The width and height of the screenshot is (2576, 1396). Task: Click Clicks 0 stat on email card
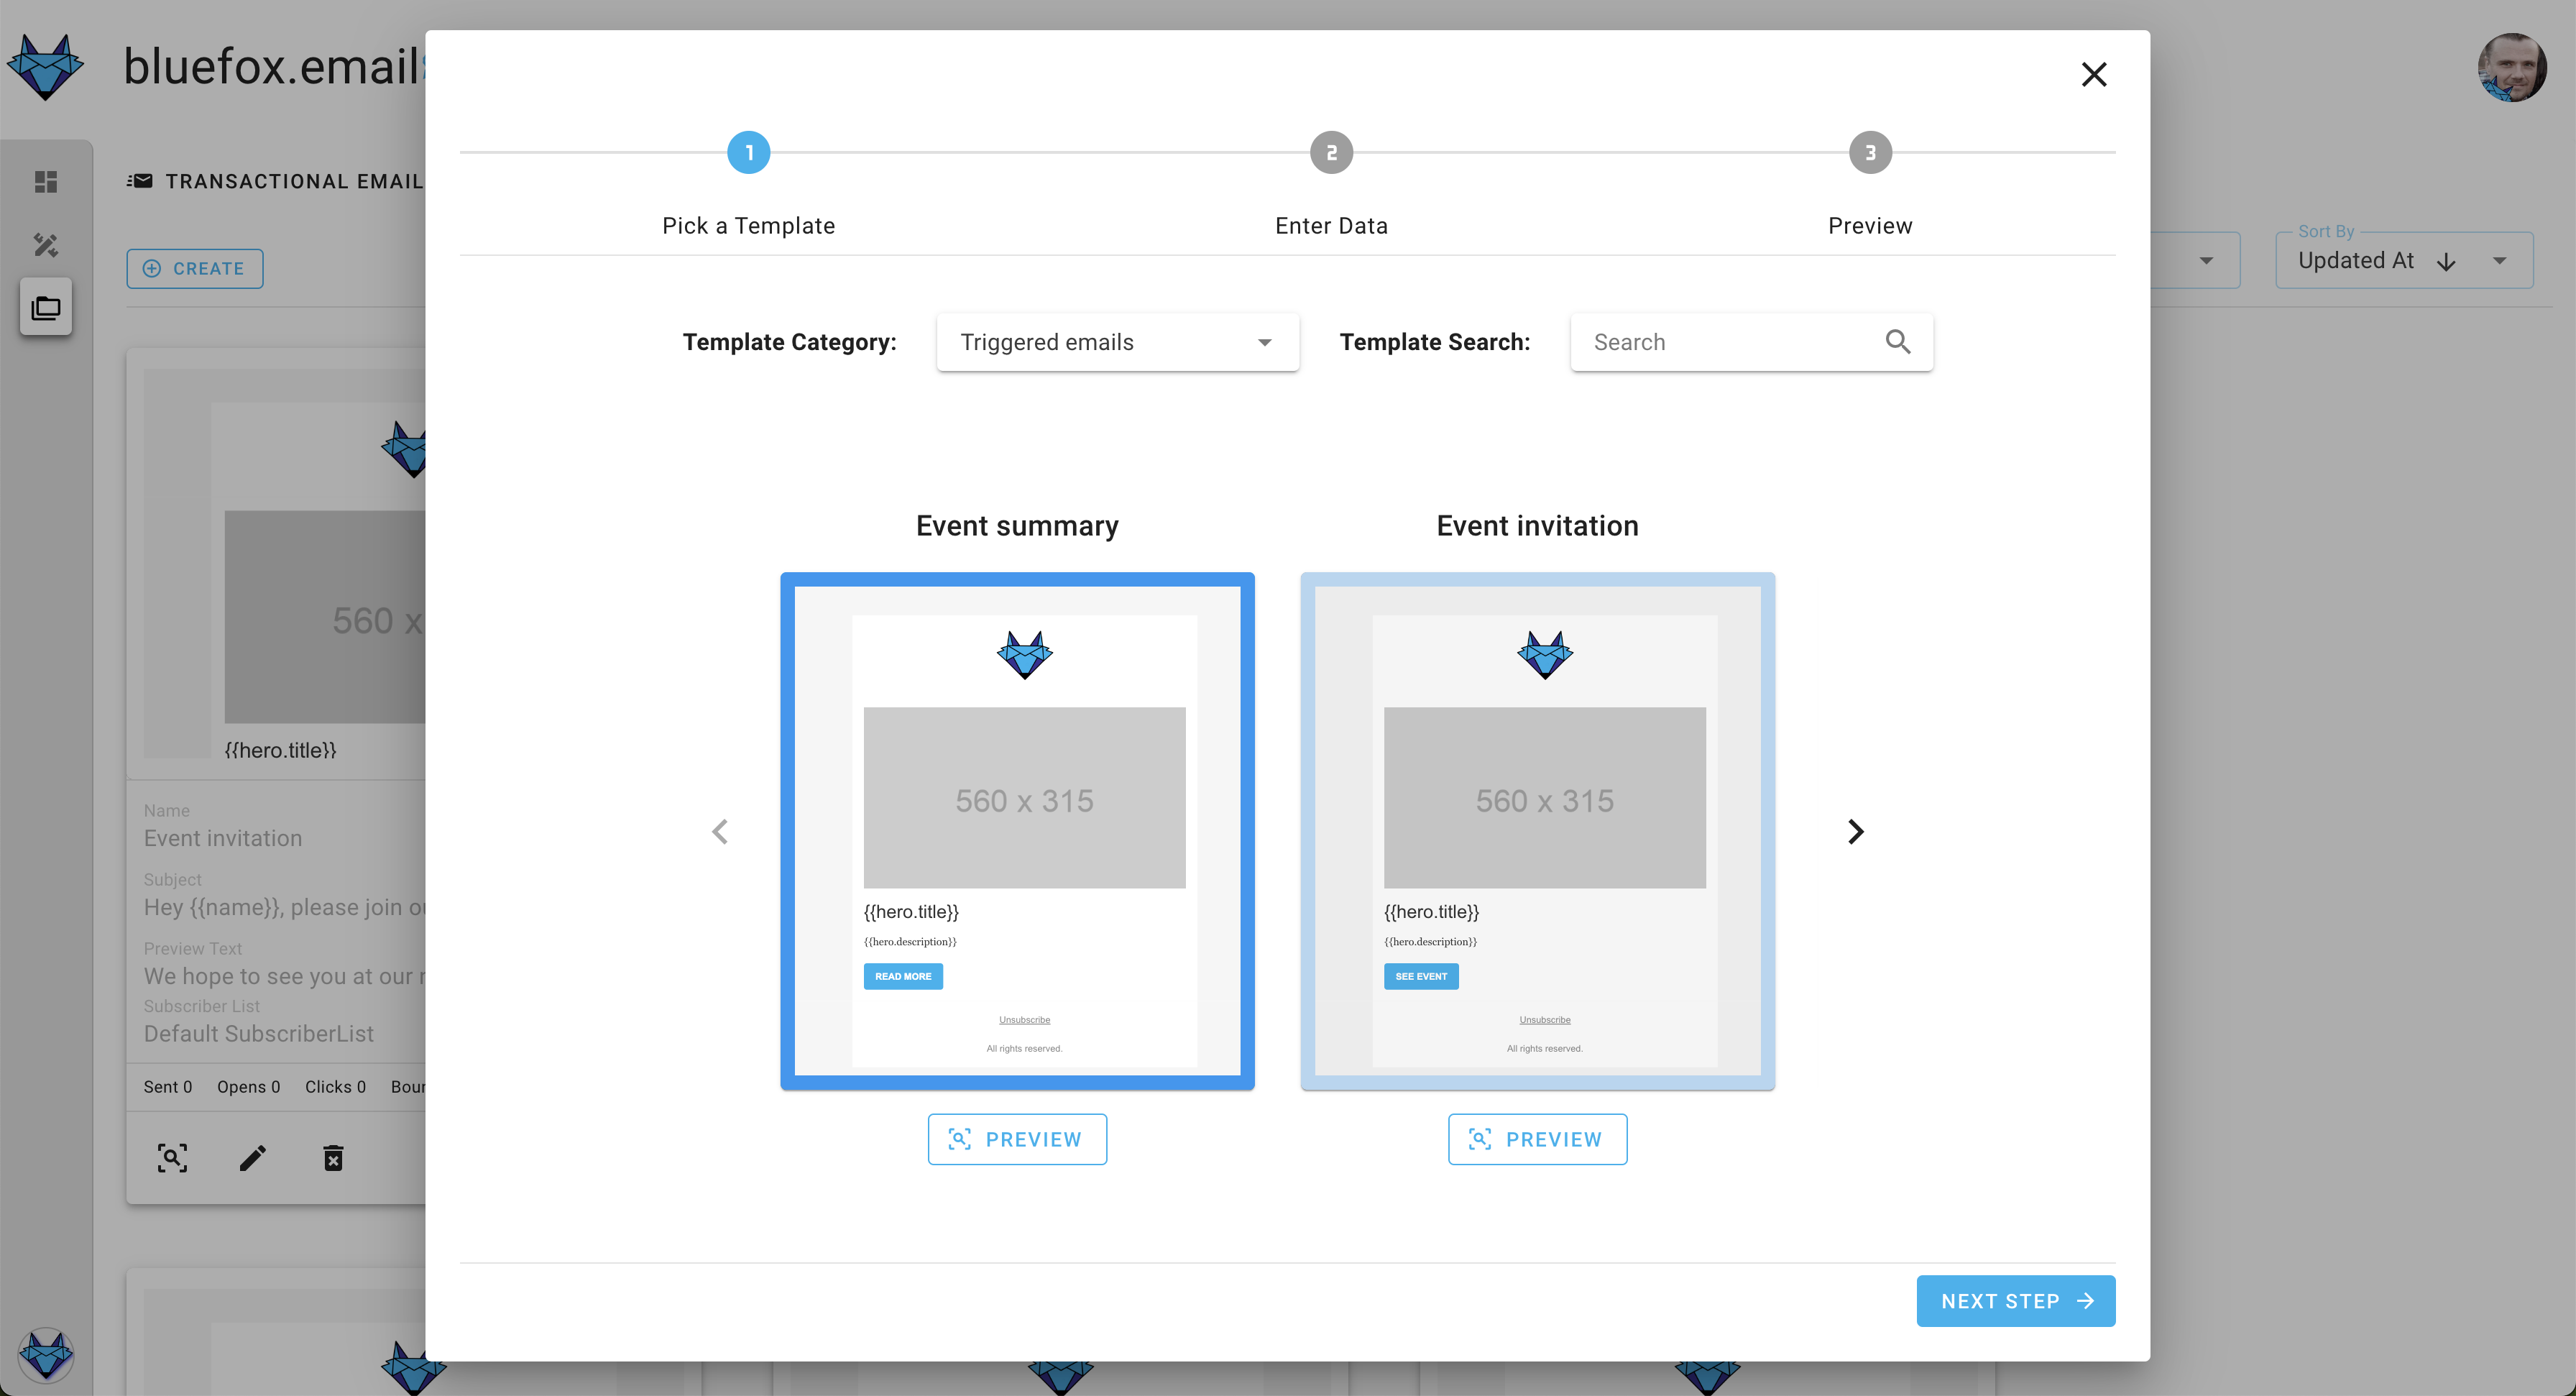(336, 1087)
